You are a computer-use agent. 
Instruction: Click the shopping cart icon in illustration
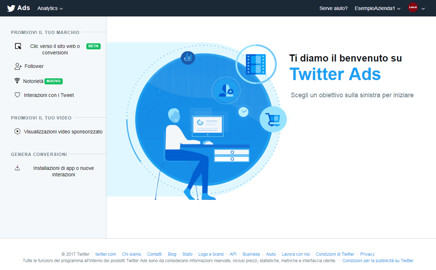(273, 119)
